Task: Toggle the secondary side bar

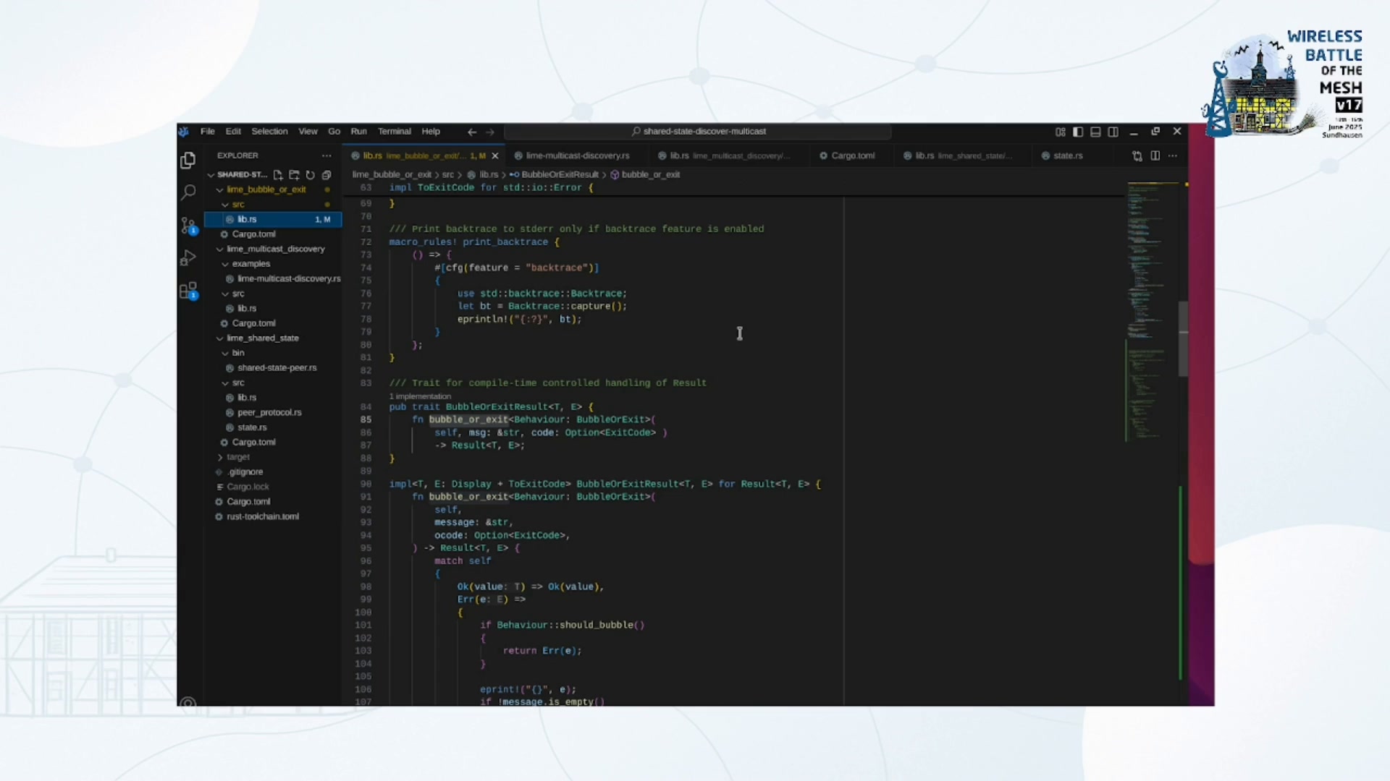Action: coord(1113,132)
